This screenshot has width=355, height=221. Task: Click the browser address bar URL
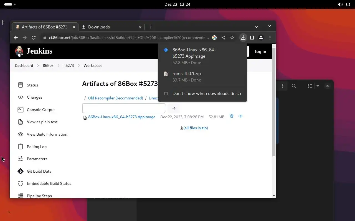[129, 38]
